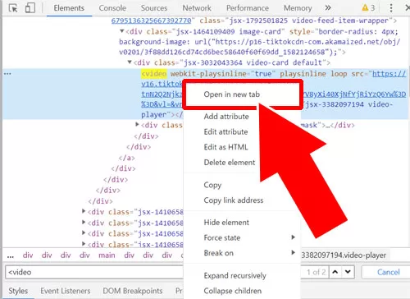Image resolution: width=410 pixels, height=299 pixels.
Task: Open the warnings counter showing 3
Action: tap(368, 8)
